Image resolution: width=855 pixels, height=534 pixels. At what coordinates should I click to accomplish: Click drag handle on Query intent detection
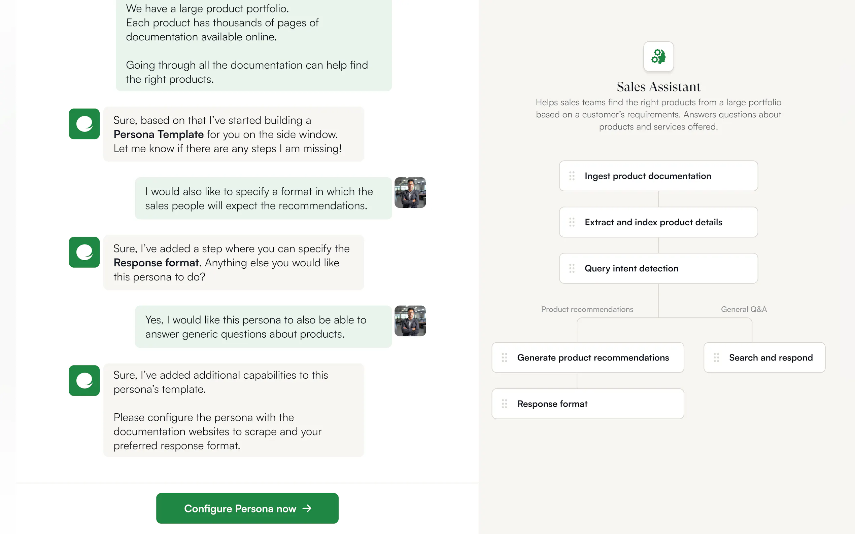(x=572, y=268)
